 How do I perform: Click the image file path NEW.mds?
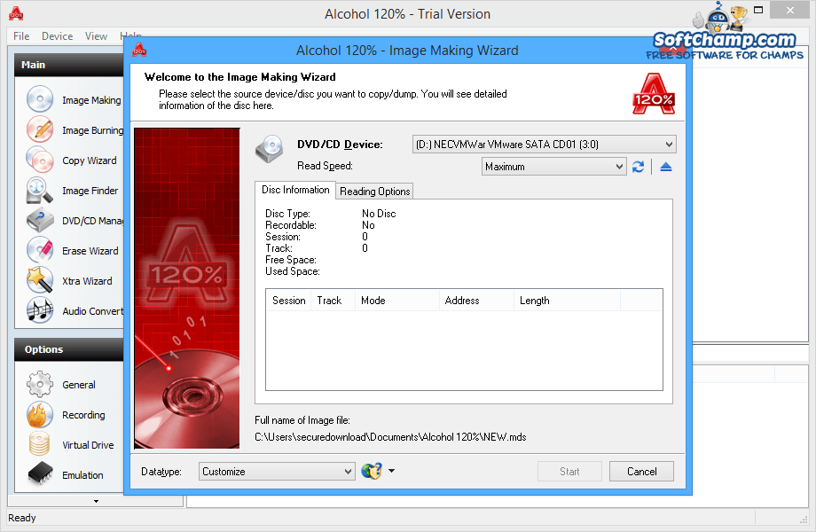pyautogui.click(x=390, y=437)
